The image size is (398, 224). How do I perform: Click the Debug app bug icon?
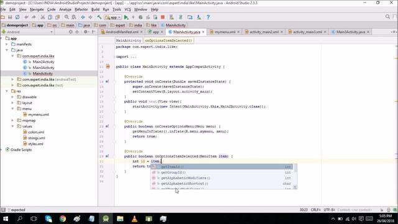click(141, 17)
